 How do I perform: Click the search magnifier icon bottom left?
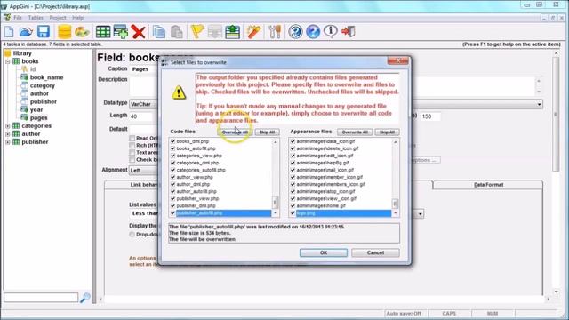point(85,298)
